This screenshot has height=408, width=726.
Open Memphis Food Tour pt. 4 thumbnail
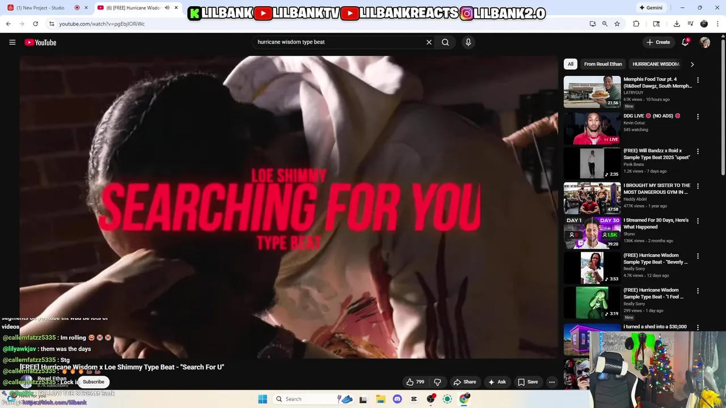pyautogui.click(x=592, y=92)
